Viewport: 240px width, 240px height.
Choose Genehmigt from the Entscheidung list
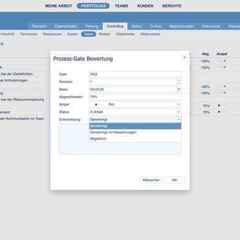coord(135,126)
